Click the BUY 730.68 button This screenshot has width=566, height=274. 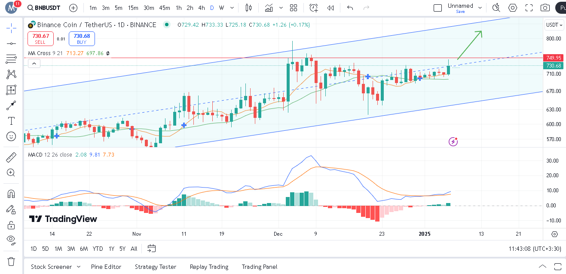[82, 39]
